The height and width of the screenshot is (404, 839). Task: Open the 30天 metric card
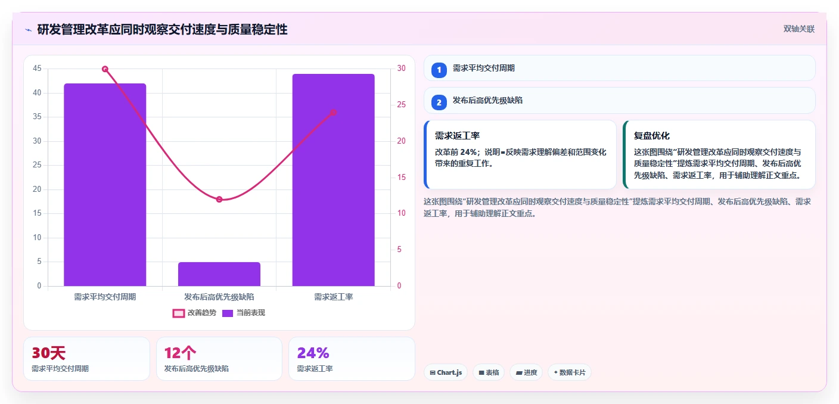(86, 359)
